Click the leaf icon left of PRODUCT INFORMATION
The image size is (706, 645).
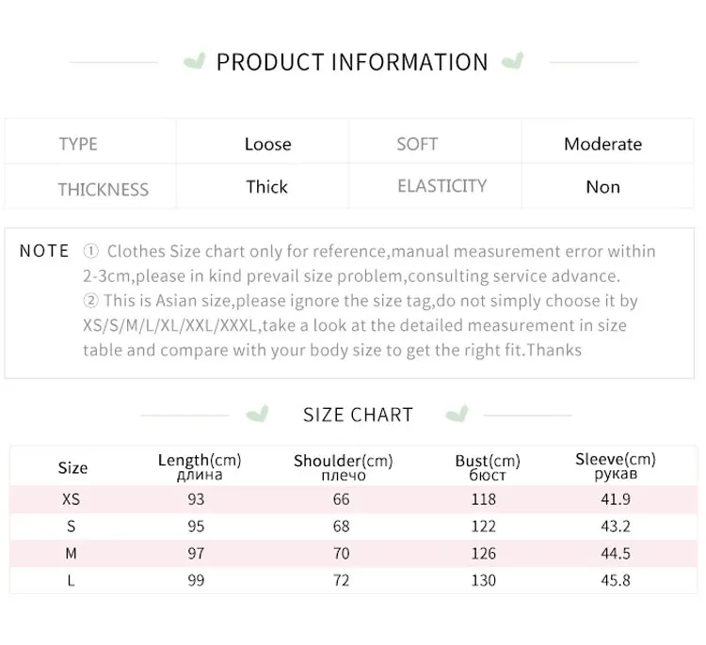click(x=195, y=63)
